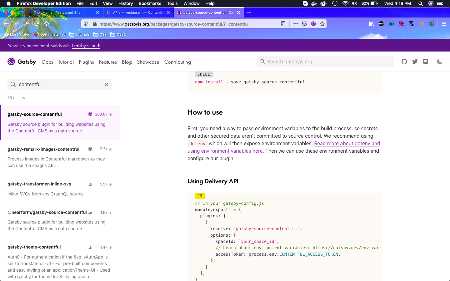Open Blog in site navigation

point(127,62)
